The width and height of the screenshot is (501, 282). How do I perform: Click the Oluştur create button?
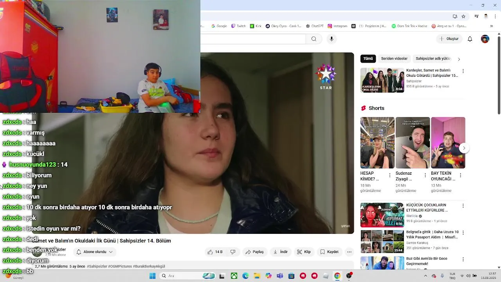tap(449, 39)
